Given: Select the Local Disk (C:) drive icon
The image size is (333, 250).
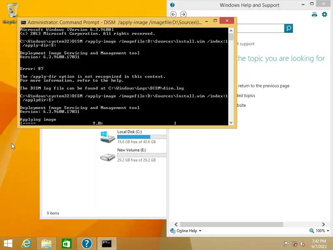Looking at the screenshot, I should pos(107,137).
